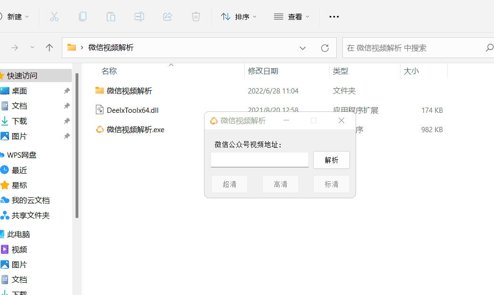The image size is (494, 295).
Task: Click the Rename icon in the toolbar
Action: click(x=139, y=17)
